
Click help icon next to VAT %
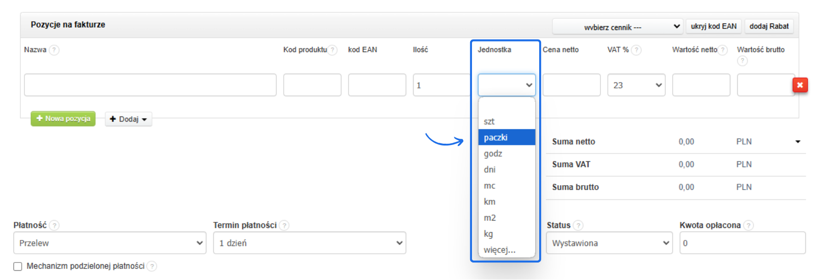(636, 50)
